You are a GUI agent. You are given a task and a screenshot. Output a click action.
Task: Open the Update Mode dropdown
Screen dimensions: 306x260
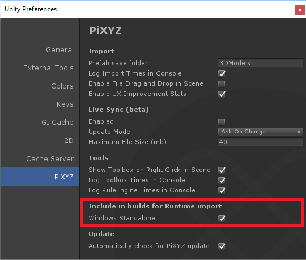pos(261,132)
